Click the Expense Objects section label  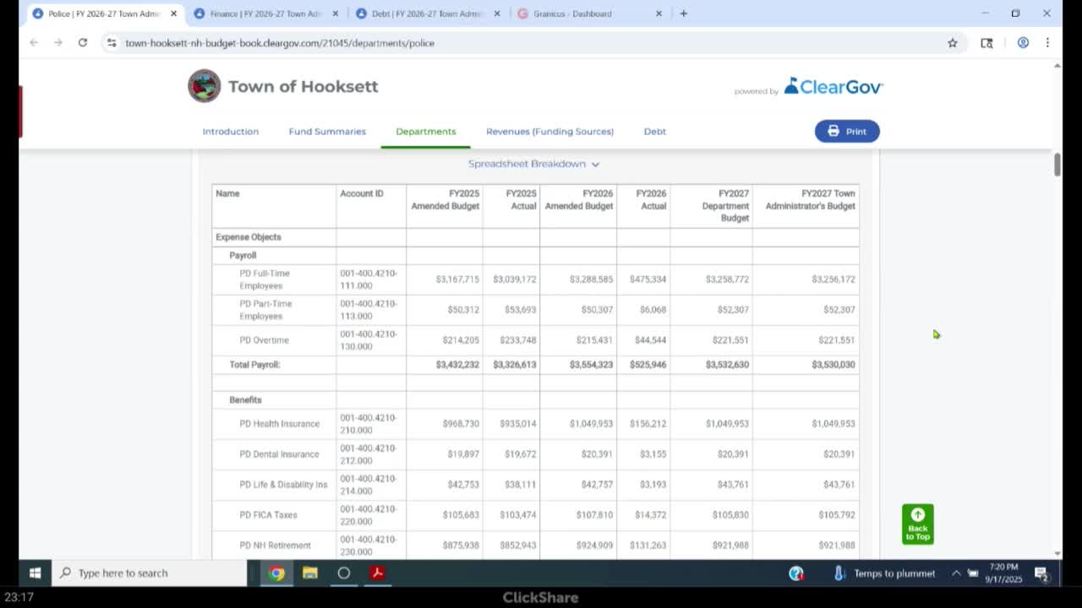click(x=249, y=237)
